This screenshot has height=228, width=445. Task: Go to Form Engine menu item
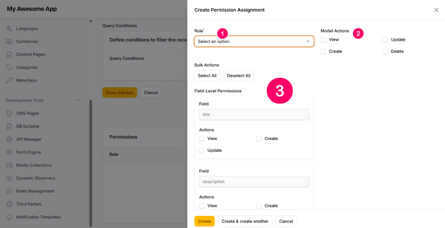[28, 152]
